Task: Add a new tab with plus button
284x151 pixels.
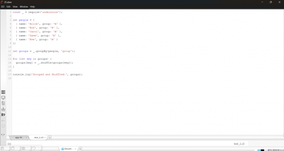Action: tap(50, 137)
